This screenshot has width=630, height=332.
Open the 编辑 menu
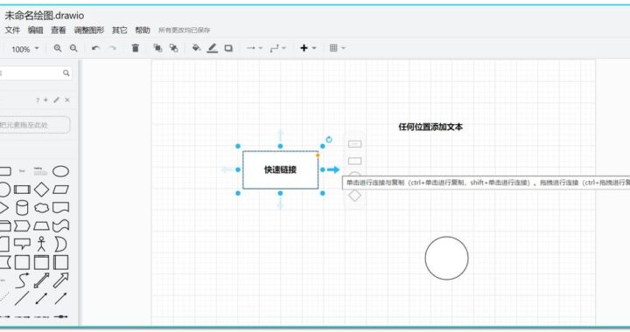36,30
